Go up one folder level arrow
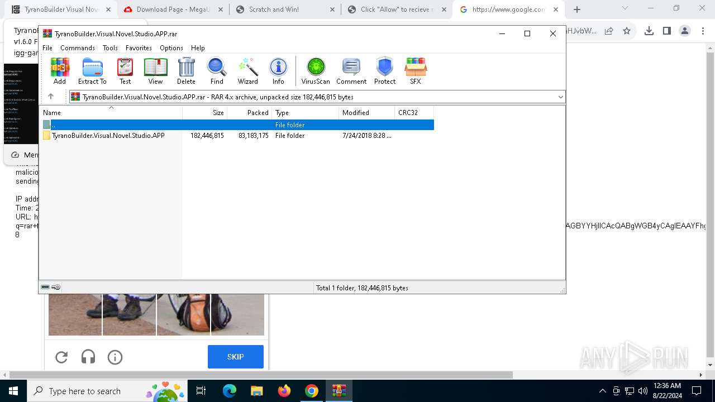 coord(51,97)
